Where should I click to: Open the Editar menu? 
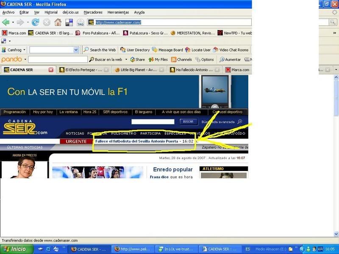24,12
